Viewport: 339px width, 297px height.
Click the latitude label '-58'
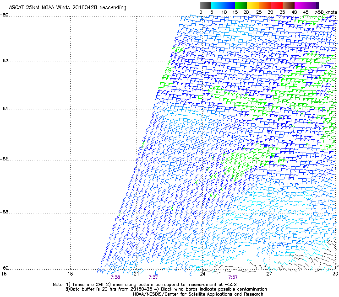[4, 212]
